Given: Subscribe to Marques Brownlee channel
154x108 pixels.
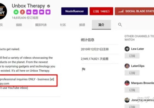Looking at the screenshot, I should [132, 90].
